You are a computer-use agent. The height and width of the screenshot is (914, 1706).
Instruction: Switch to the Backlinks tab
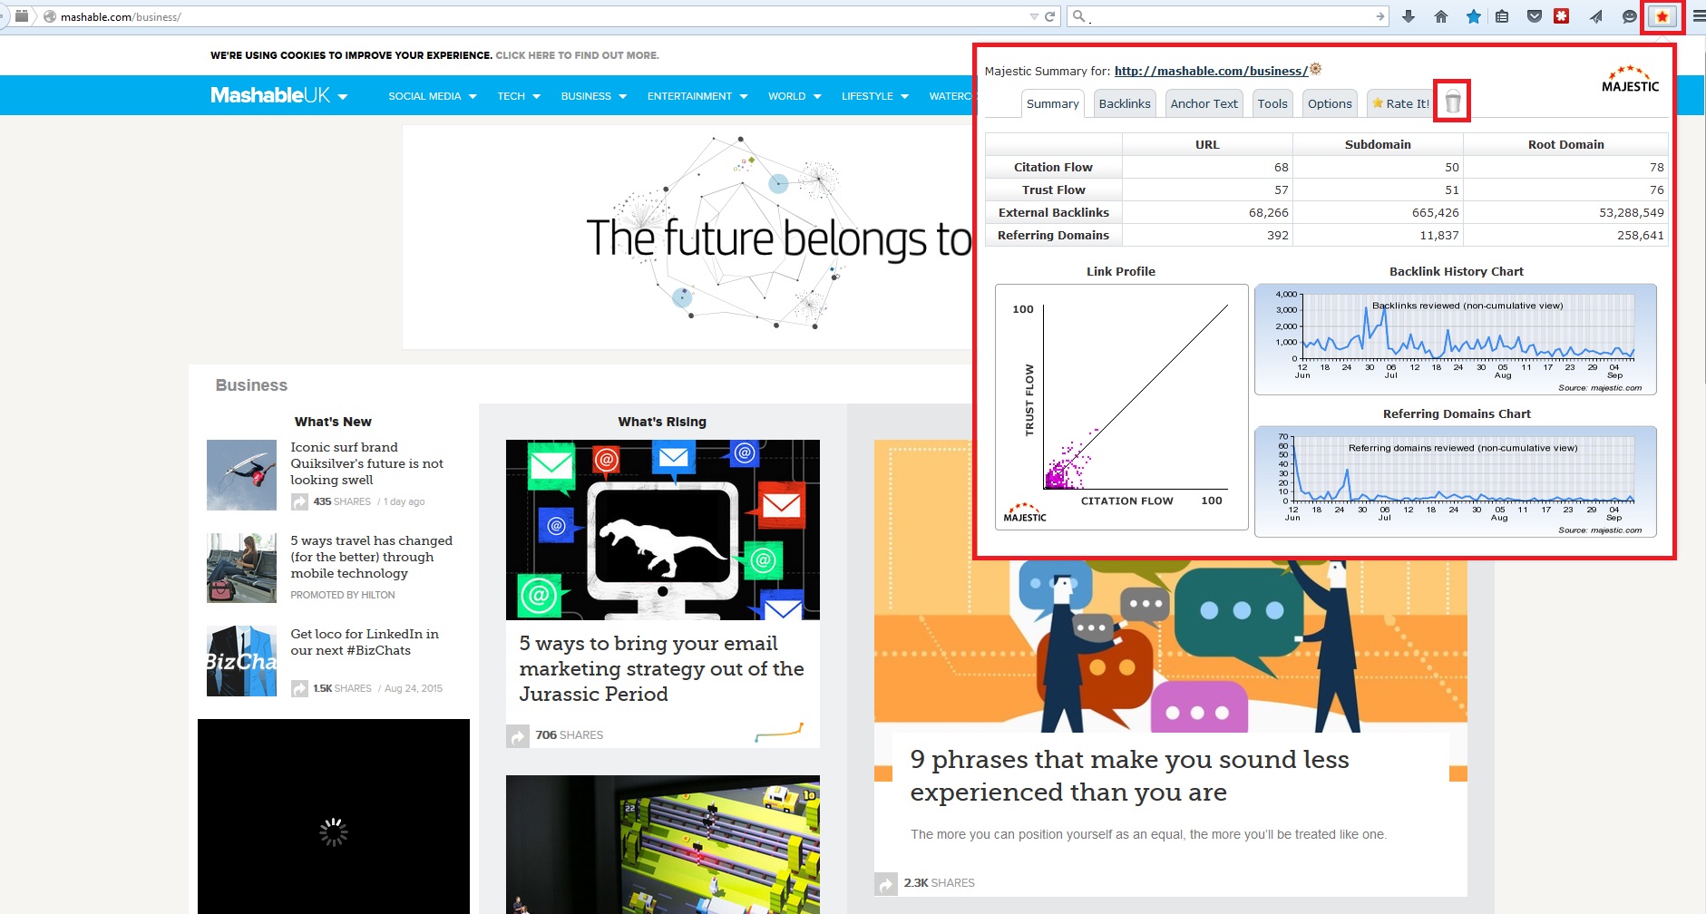point(1125,103)
